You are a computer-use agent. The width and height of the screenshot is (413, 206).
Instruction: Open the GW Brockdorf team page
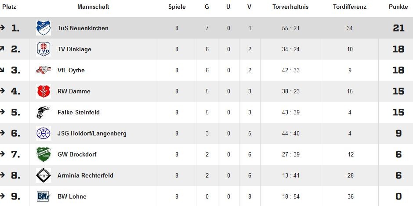77,154
